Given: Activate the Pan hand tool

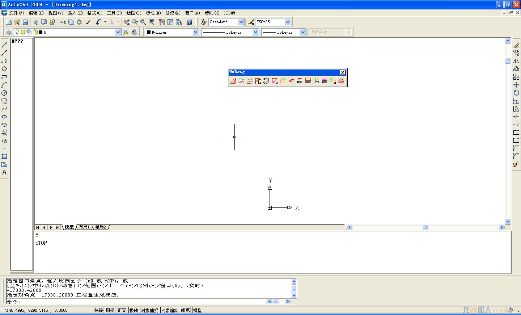Looking at the screenshot, I should click(126, 22).
